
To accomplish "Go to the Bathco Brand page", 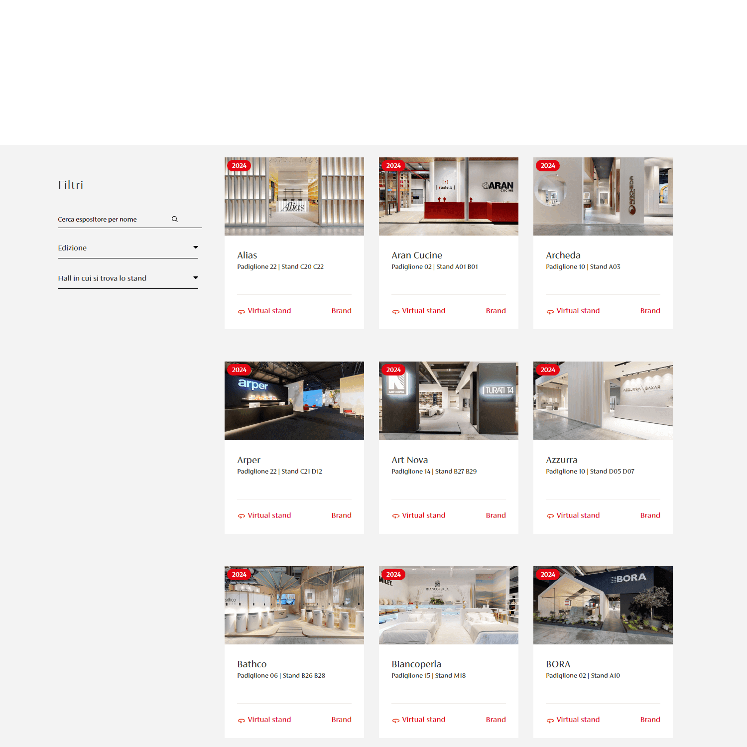I will pos(342,720).
